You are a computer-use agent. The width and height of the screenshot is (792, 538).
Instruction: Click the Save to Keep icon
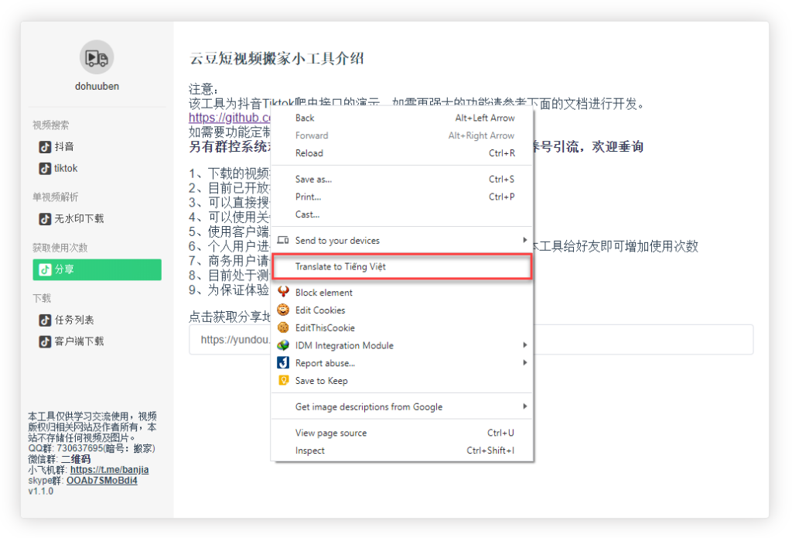[x=283, y=380]
